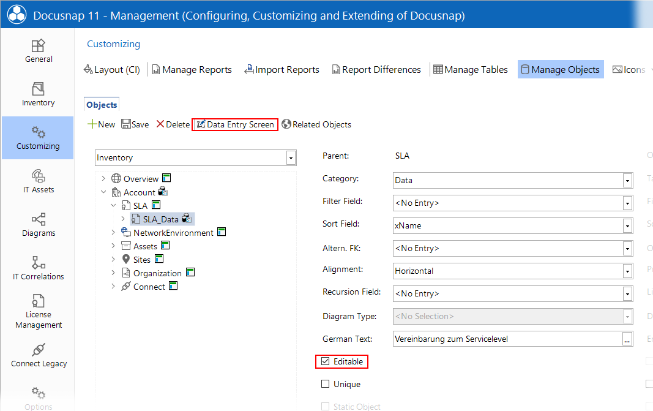The width and height of the screenshot is (653, 411).
Task: Enable the Unique checkbox
Action: click(326, 385)
